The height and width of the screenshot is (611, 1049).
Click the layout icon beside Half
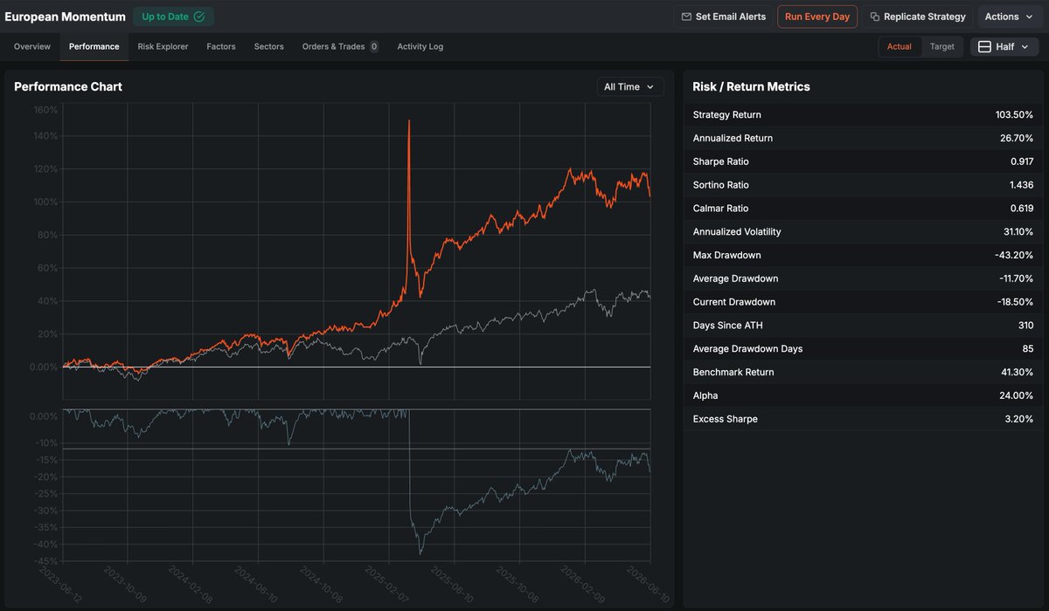[984, 47]
